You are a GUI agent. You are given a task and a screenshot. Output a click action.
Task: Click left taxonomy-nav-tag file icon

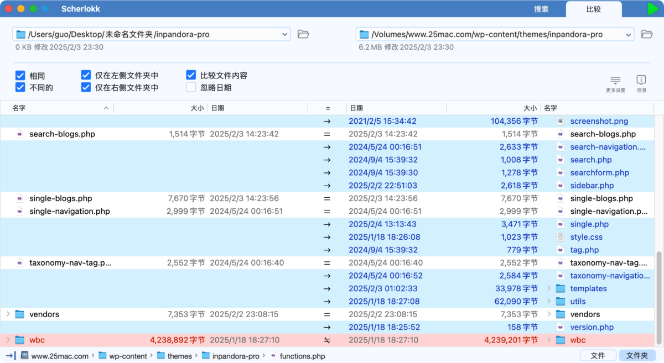point(20,262)
